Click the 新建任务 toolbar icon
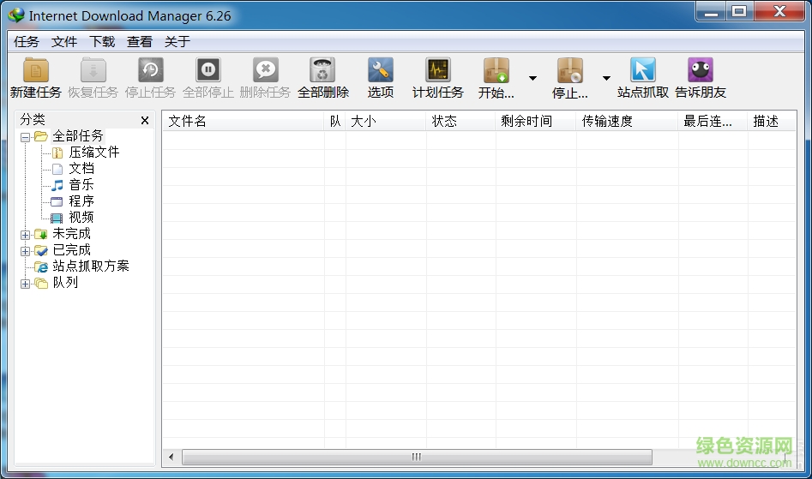The width and height of the screenshot is (812, 479). point(36,70)
